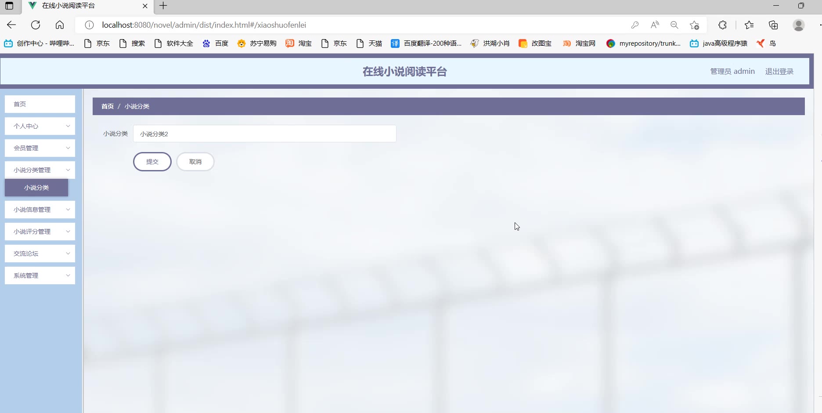
Task: Restore down the browser window
Action: click(801, 6)
